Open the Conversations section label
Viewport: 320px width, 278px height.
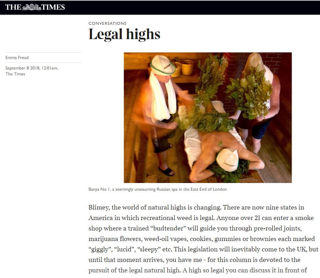click(x=107, y=23)
